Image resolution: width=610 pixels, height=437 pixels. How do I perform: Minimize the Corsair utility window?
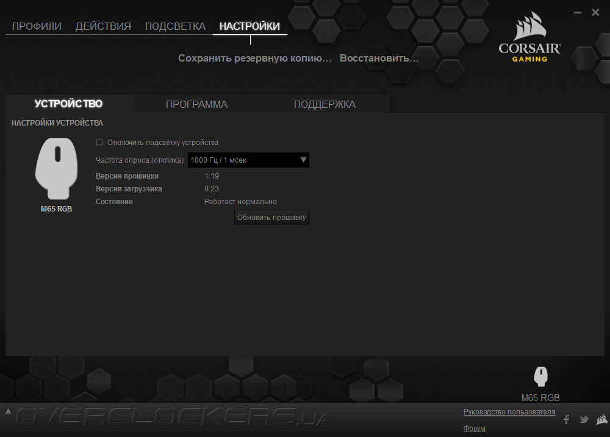click(x=577, y=12)
